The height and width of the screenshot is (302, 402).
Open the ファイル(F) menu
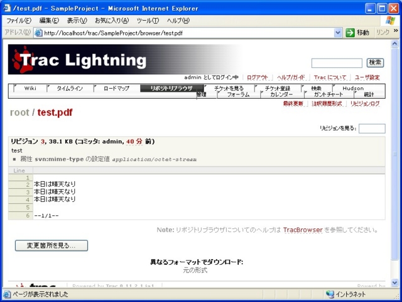(19, 21)
